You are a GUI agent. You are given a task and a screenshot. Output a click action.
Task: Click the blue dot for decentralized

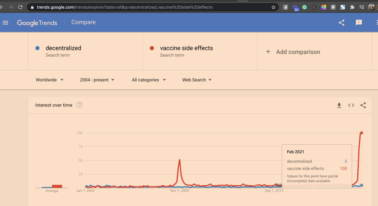click(37, 48)
